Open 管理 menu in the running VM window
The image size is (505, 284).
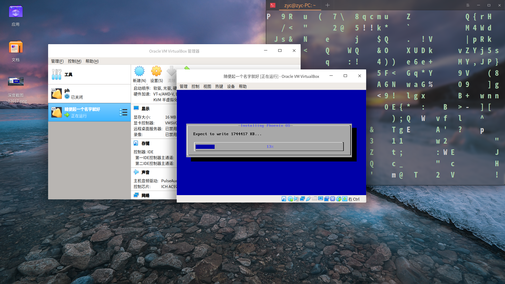tap(184, 86)
